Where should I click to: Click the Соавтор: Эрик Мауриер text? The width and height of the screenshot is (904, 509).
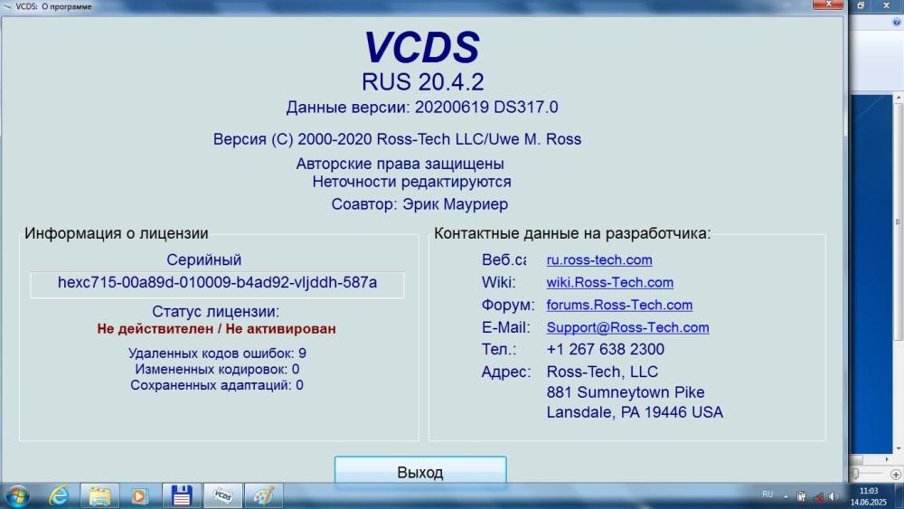(419, 204)
